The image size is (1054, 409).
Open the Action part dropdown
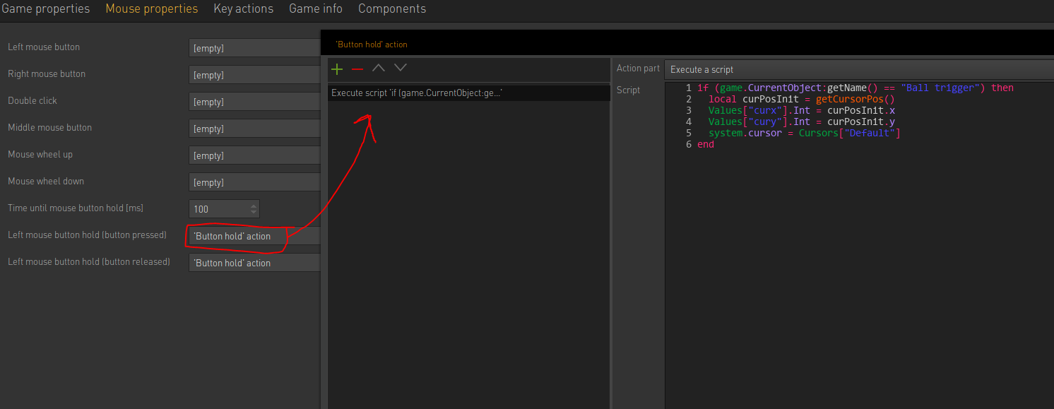pyautogui.click(x=858, y=69)
